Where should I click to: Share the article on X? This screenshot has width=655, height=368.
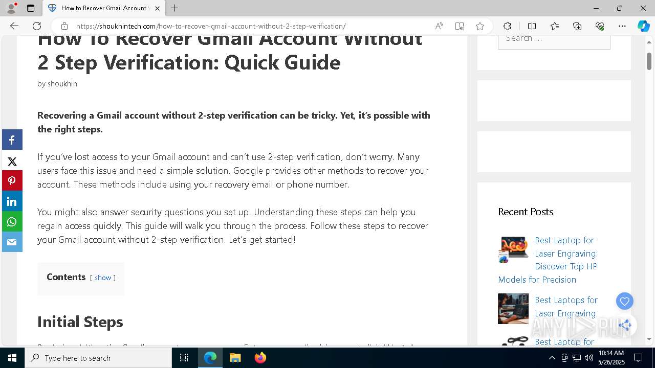(12, 162)
